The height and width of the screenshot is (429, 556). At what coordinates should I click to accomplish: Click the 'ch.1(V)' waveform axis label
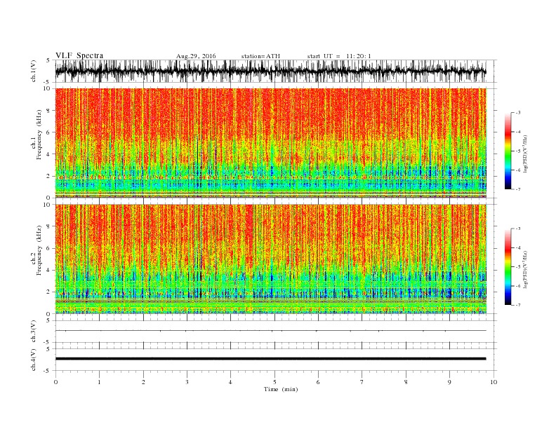[x=34, y=71]
